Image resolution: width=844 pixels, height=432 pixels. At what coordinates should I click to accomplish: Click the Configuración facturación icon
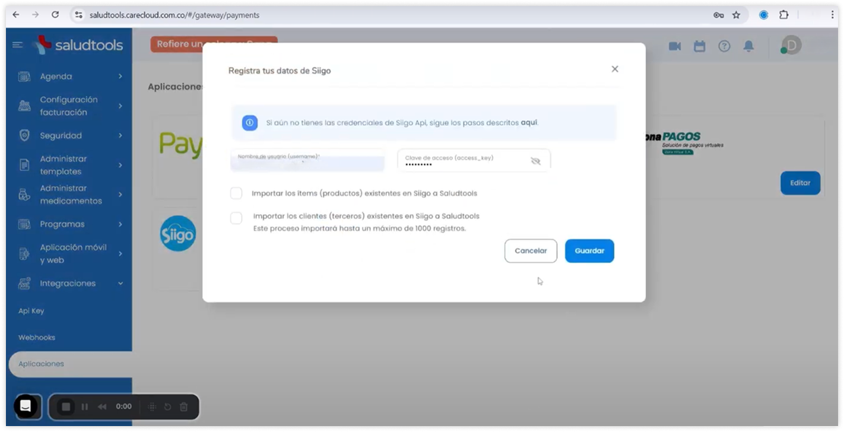click(x=24, y=106)
